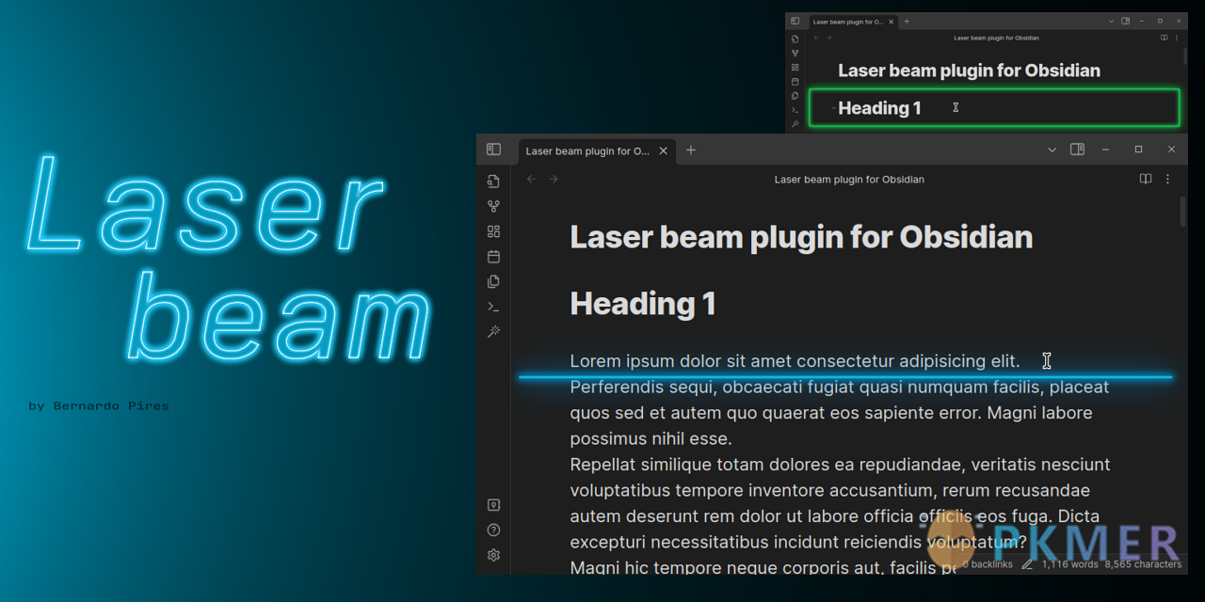
Task: Add new tab in back window
Action: 907,22
